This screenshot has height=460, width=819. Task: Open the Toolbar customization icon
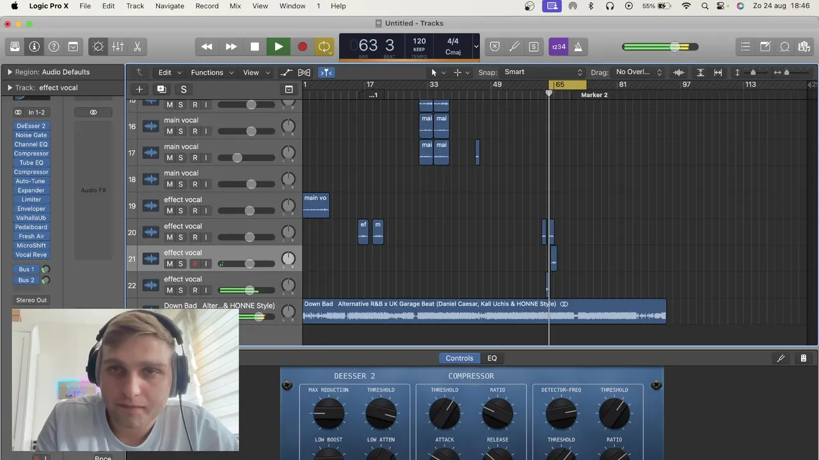point(73,47)
